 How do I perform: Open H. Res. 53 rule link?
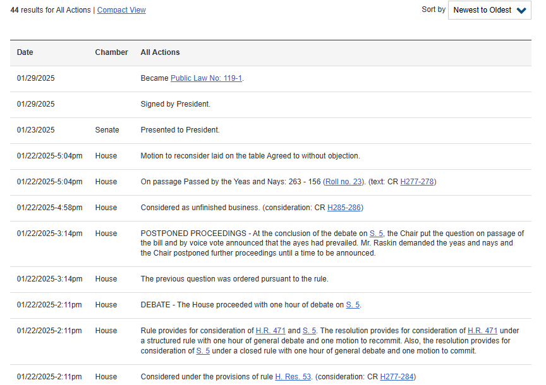pos(293,377)
